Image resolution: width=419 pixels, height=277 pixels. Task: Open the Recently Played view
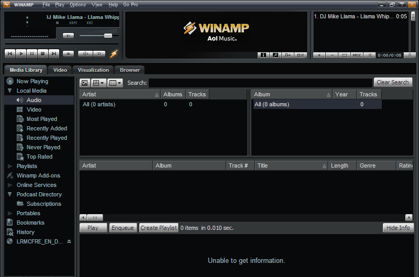click(x=47, y=138)
